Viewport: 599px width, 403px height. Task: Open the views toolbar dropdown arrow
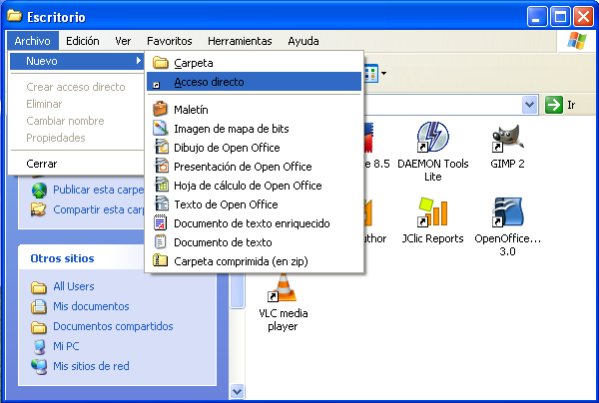(383, 74)
